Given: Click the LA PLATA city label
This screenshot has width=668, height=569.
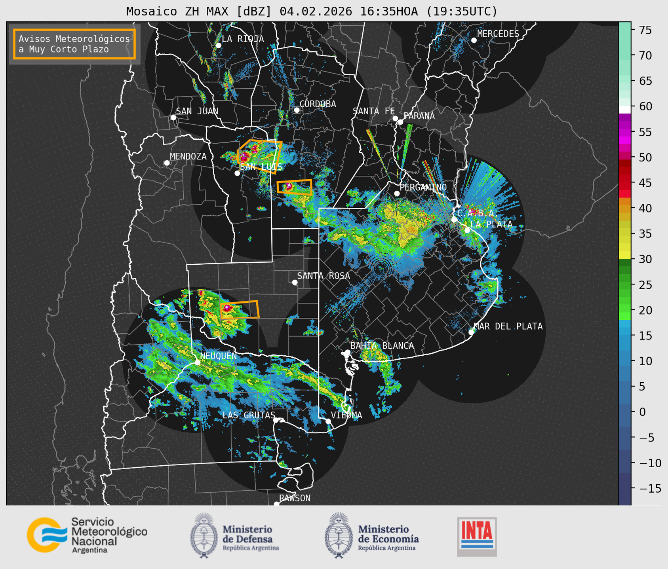Looking at the screenshot, I should pos(491,224).
